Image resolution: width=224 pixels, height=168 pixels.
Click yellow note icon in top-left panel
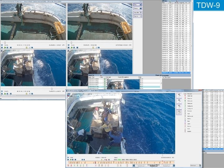(x=27, y=48)
